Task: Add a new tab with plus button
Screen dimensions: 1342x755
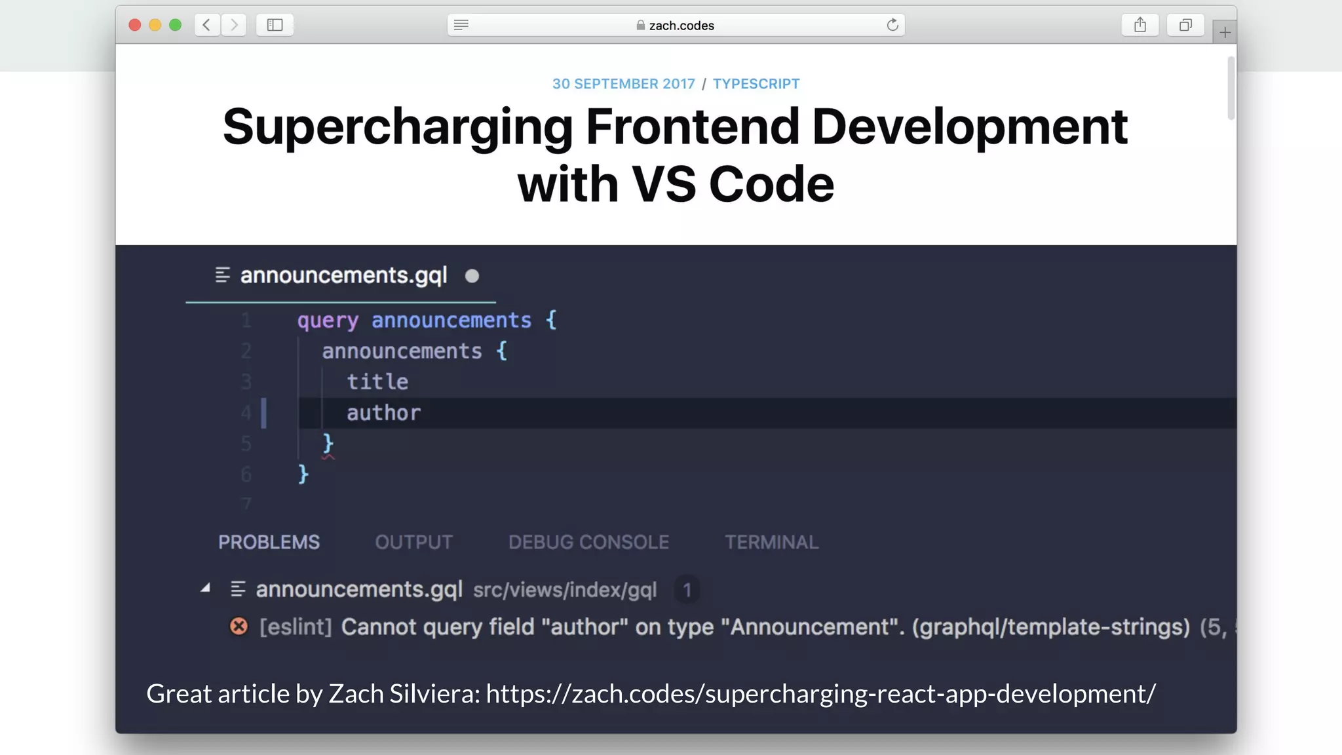Action: tap(1225, 32)
